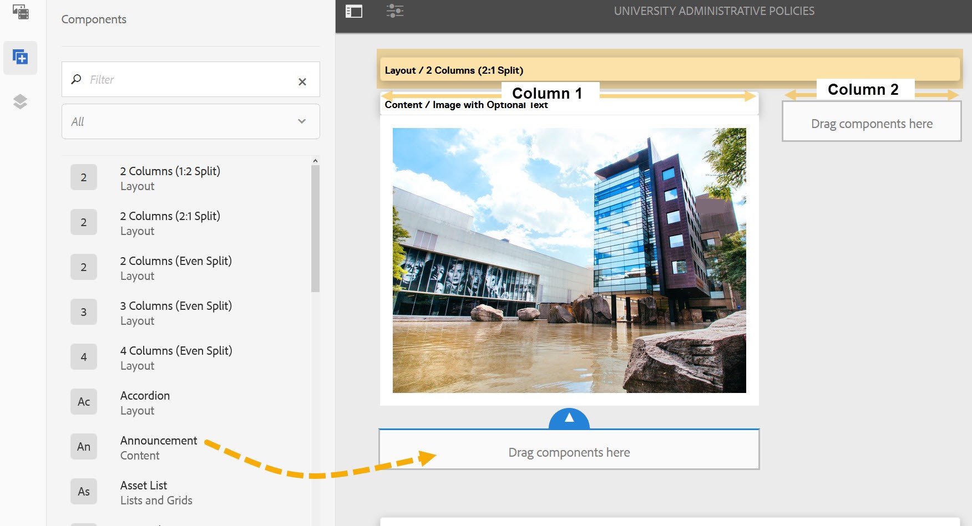Open the filter sliders icon in toolbar
Image resolution: width=972 pixels, height=526 pixels.
click(x=395, y=11)
